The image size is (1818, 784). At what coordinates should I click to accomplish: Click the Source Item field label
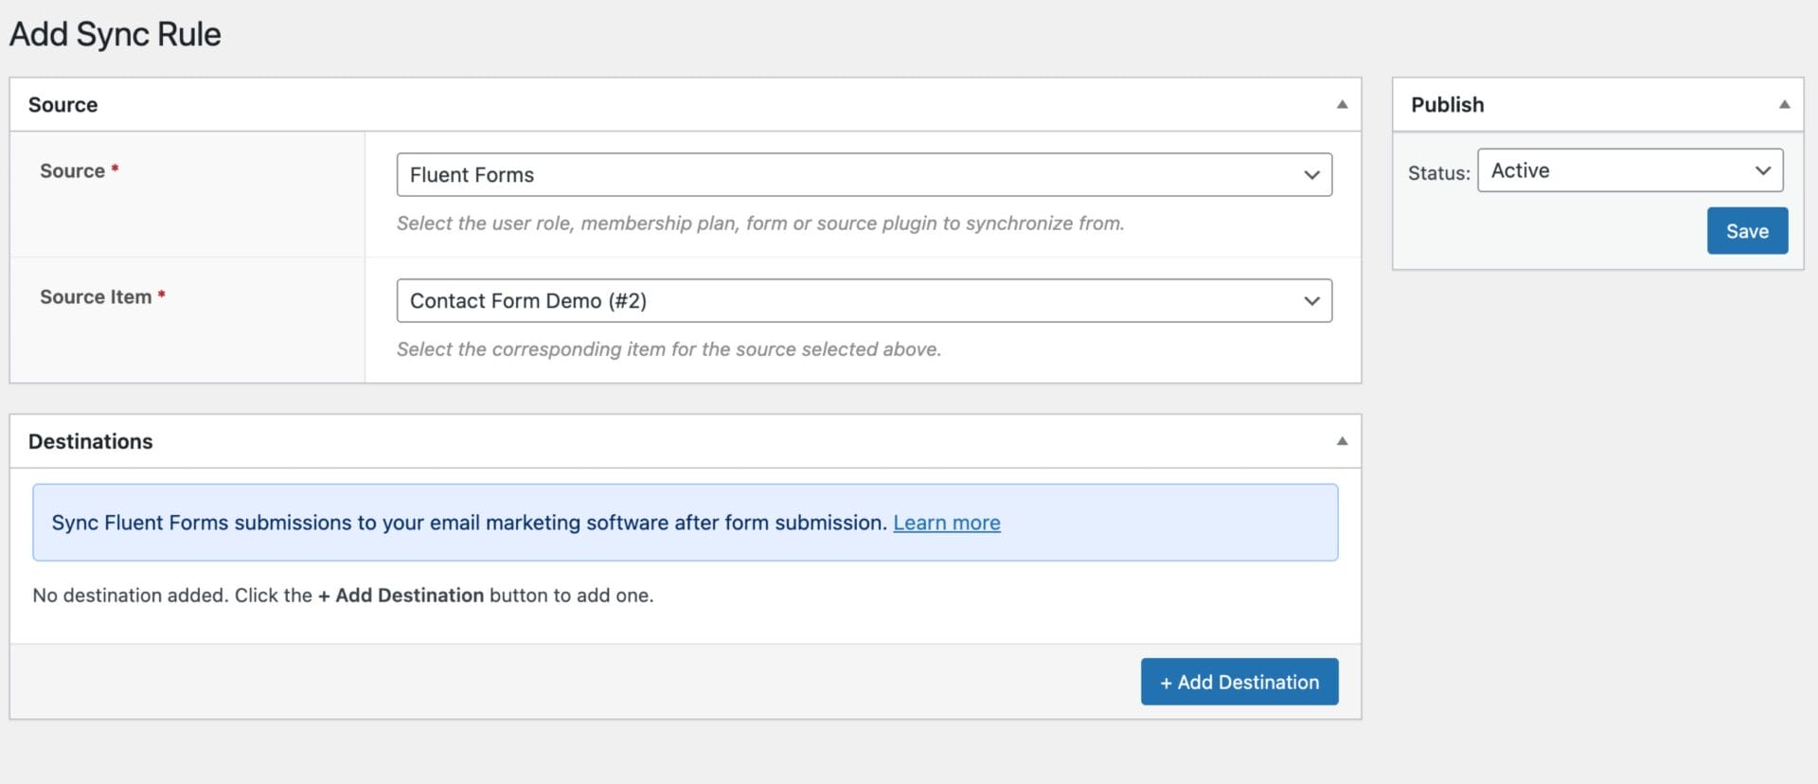pos(102,296)
